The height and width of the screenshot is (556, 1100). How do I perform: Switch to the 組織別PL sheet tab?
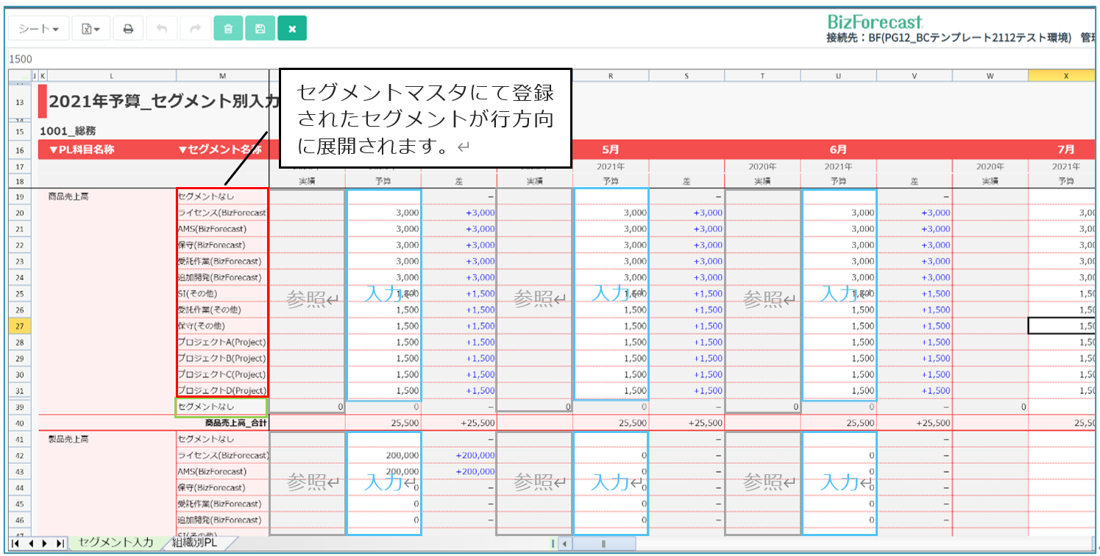point(194,543)
